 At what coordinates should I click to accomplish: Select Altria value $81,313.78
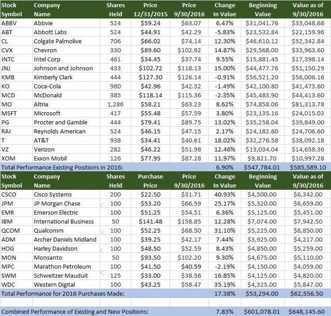308,104
